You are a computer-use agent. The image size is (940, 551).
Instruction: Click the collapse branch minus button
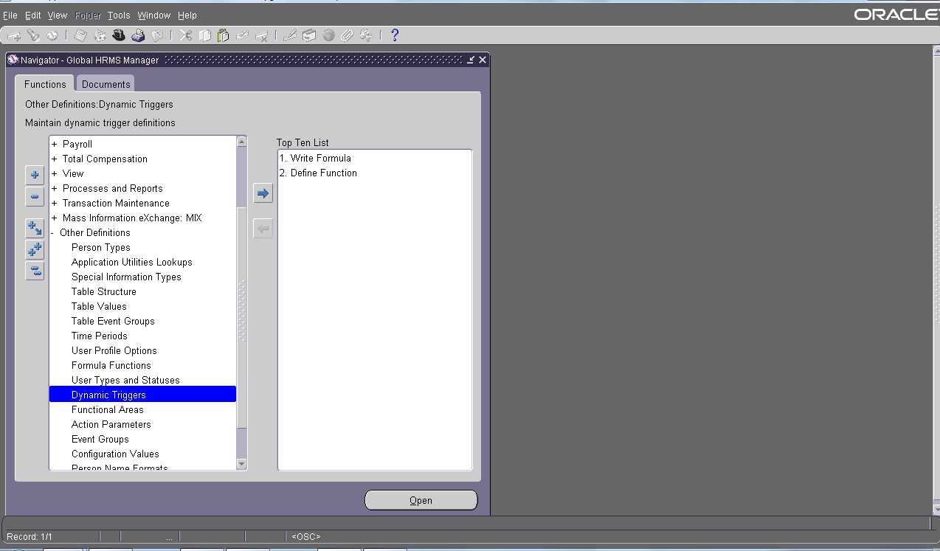point(35,197)
